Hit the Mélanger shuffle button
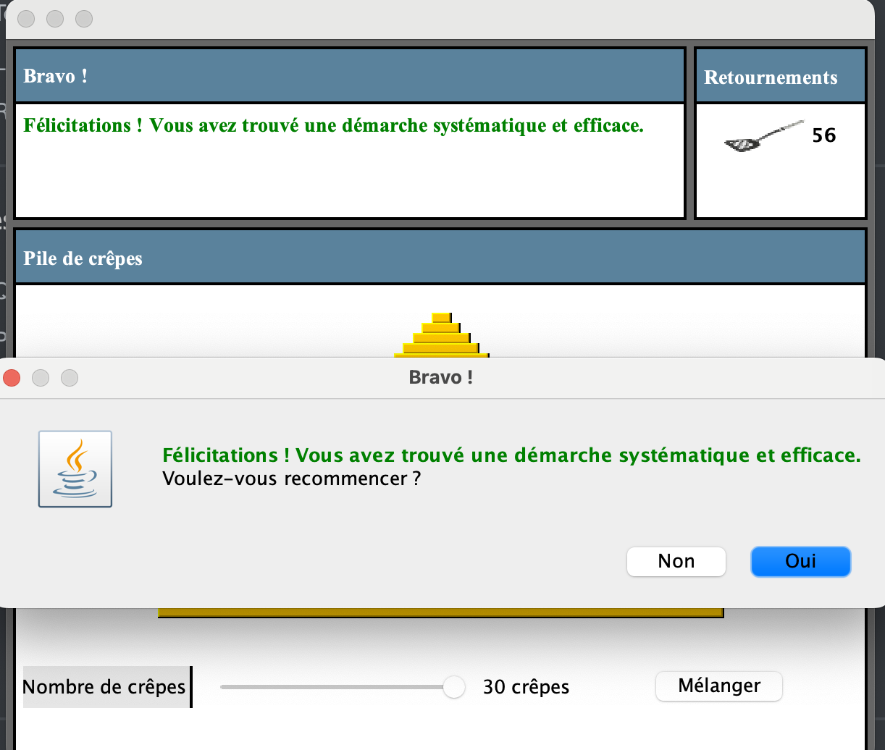The width and height of the screenshot is (885, 750). coord(718,686)
